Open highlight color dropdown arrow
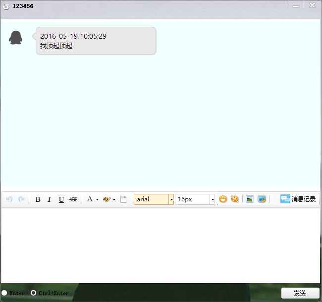Viewport: 322px width, 302px height. pyautogui.click(x=114, y=199)
